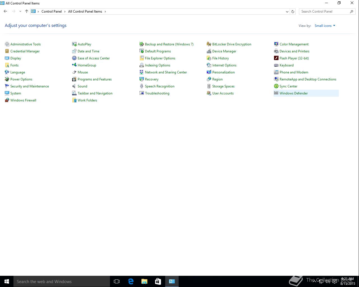Click the Control Panel breadcrumb
Viewport: 359px width, 287px height.
(x=52, y=11)
